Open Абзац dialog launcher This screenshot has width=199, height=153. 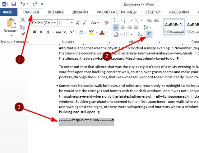point(159,42)
